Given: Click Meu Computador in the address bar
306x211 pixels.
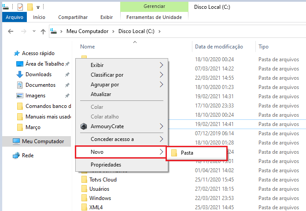Looking at the screenshot, I should [87, 31].
